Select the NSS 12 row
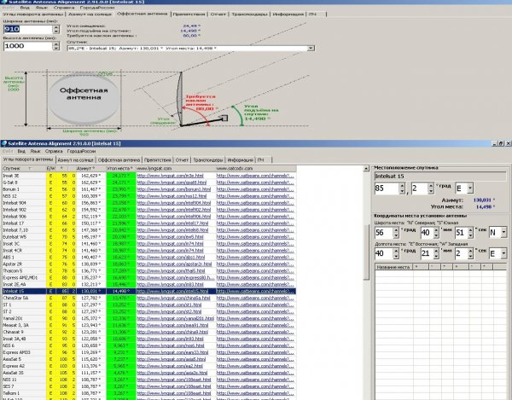 tap(148, 196)
